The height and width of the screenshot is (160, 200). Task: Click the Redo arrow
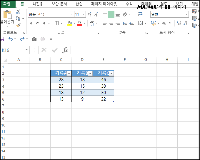pyautogui.click(x=22, y=39)
